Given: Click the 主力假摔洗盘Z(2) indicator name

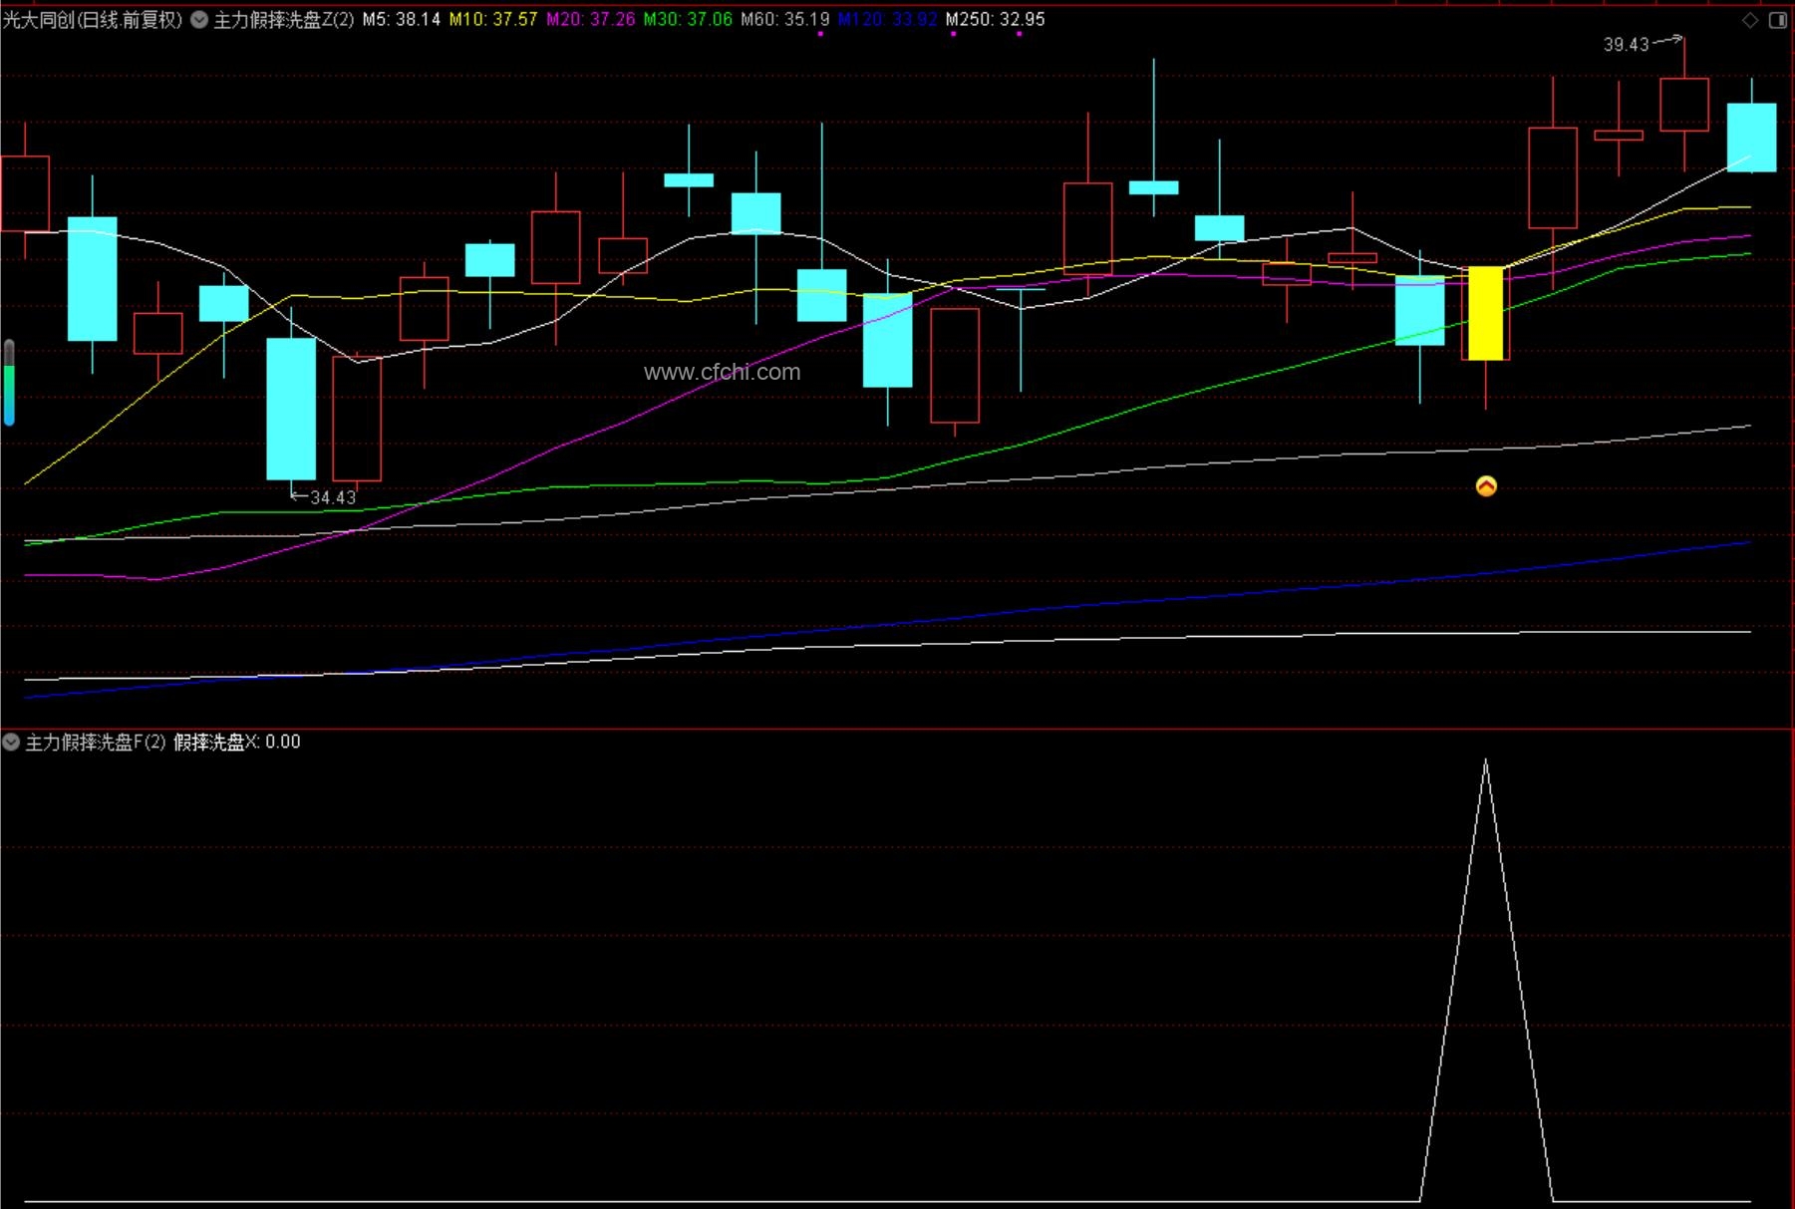Looking at the screenshot, I should coord(284,20).
